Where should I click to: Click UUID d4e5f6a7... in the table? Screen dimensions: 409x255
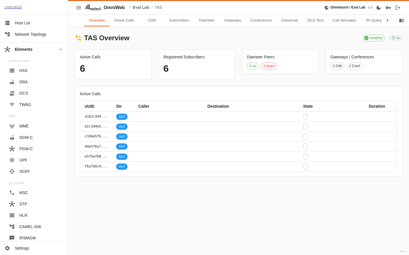point(96,146)
